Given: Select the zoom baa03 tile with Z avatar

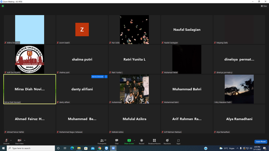Looking at the screenshot, I should 82,29.
